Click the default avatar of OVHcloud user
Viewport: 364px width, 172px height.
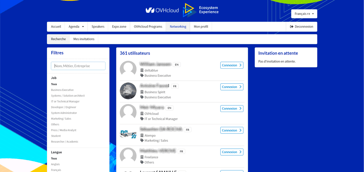click(x=128, y=112)
